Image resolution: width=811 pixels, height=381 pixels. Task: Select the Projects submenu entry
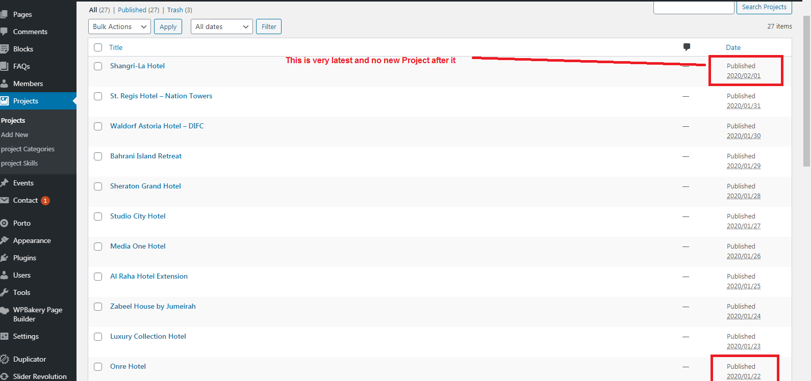(x=13, y=120)
